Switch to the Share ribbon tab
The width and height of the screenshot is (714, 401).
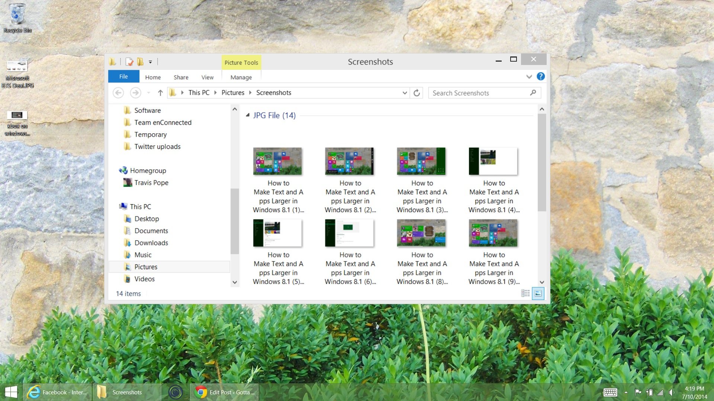(x=181, y=77)
